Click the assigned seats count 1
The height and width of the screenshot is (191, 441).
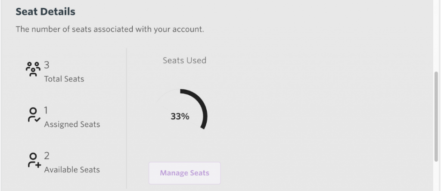tap(46, 110)
